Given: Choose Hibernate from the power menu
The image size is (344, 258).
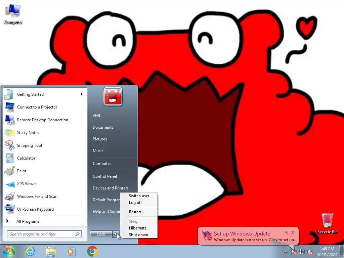Looking at the screenshot, I should [138, 228].
